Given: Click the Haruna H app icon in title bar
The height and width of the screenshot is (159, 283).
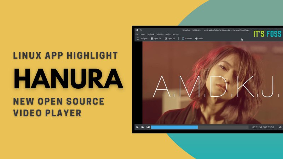Looking at the screenshot, I should [x=137, y=30].
